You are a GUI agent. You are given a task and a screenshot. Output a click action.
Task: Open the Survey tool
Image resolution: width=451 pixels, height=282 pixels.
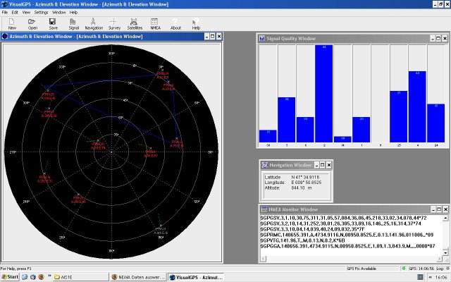[x=114, y=24]
